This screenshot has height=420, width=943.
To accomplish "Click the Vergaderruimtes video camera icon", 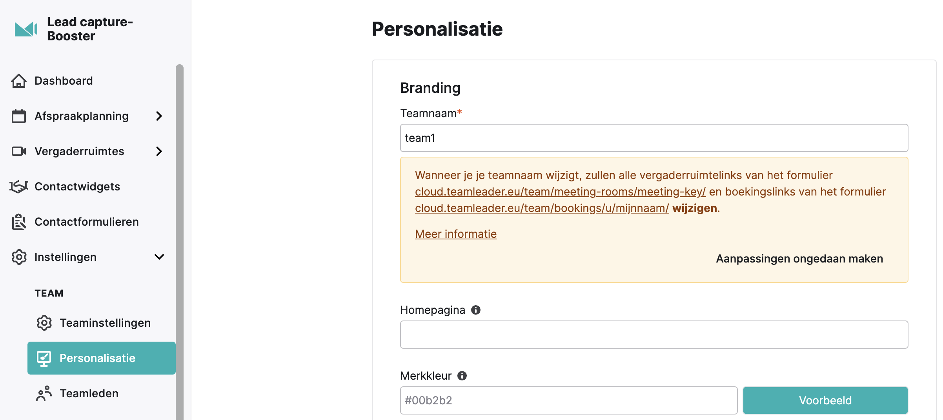I will (x=19, y=151).
